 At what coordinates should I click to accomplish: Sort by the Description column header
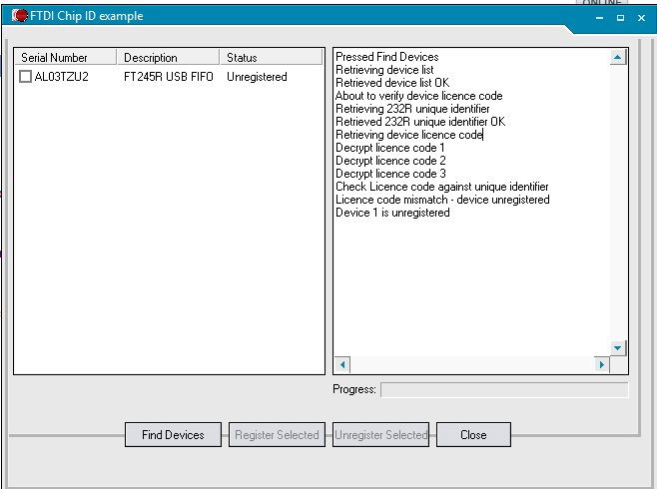[x=169, y=57]
